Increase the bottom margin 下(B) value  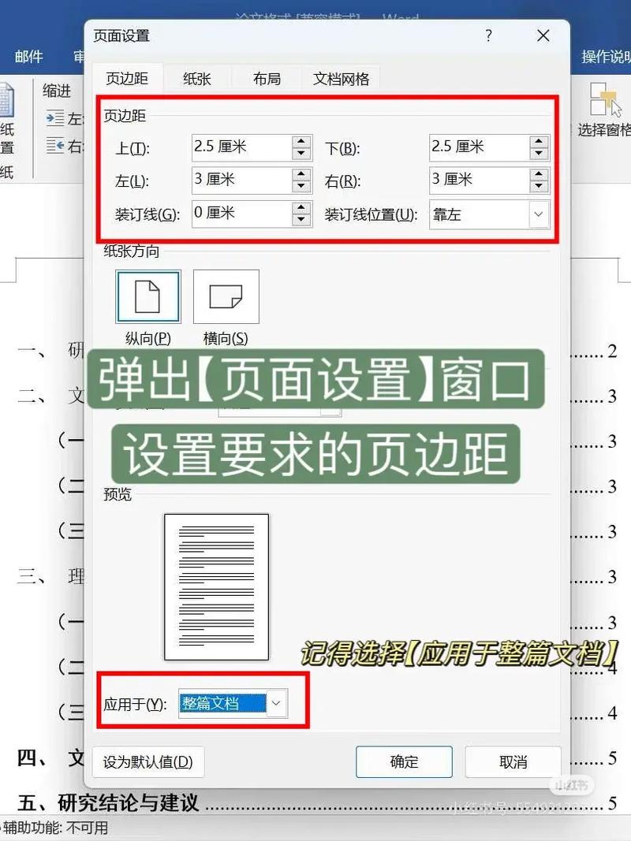(x=539, y=141)
